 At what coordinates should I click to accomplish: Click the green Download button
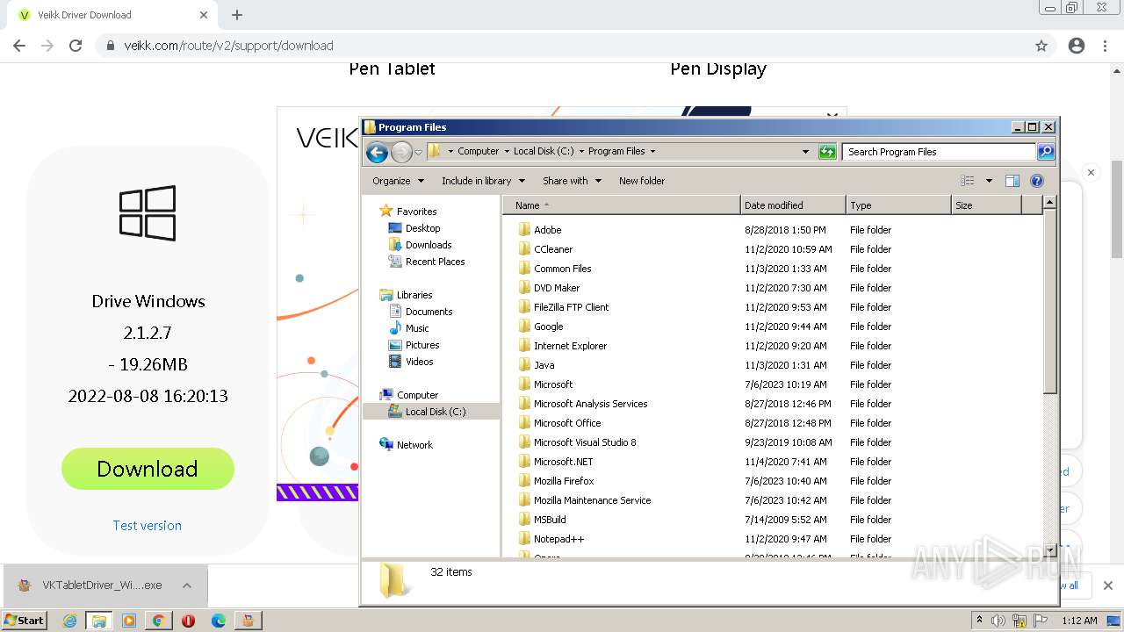pyautogui.click(x=148, y=469)
